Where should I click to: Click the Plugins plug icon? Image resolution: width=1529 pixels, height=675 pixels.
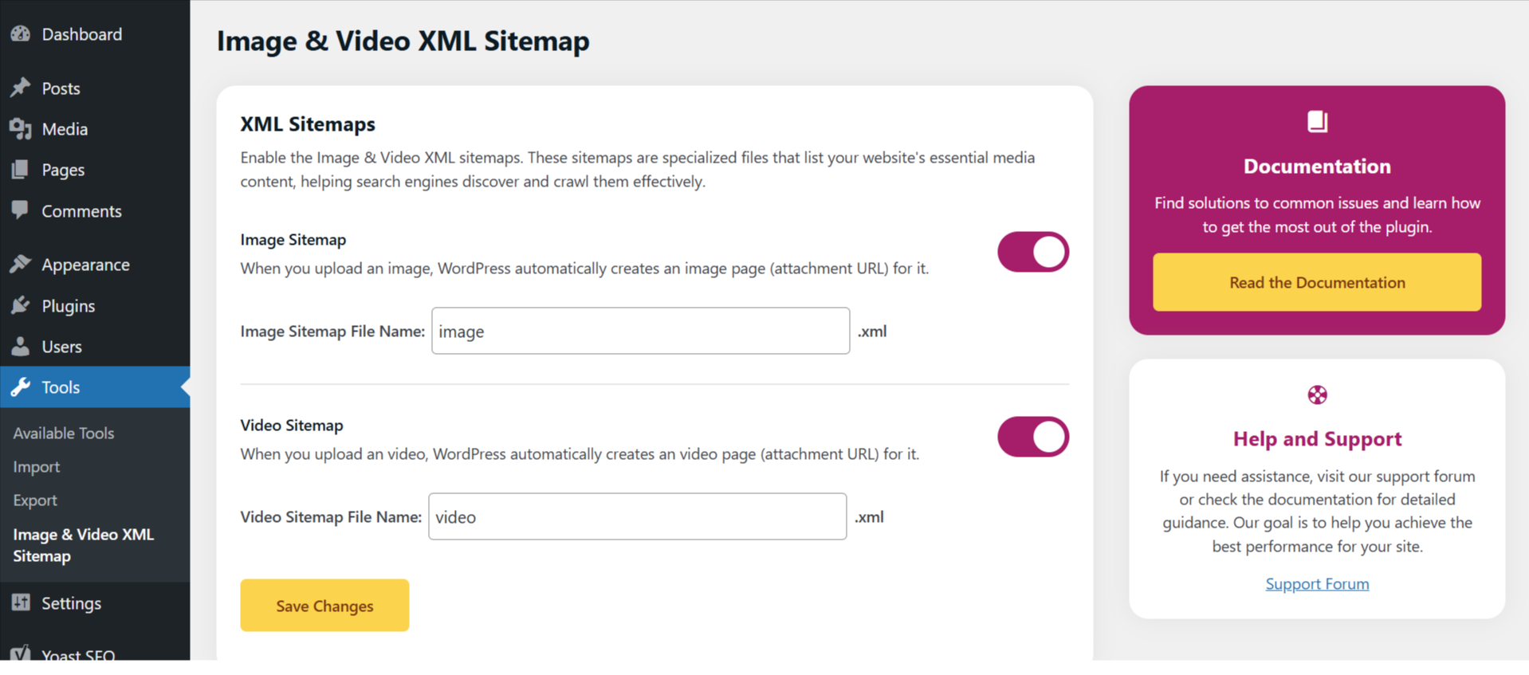tap(21, 305)
